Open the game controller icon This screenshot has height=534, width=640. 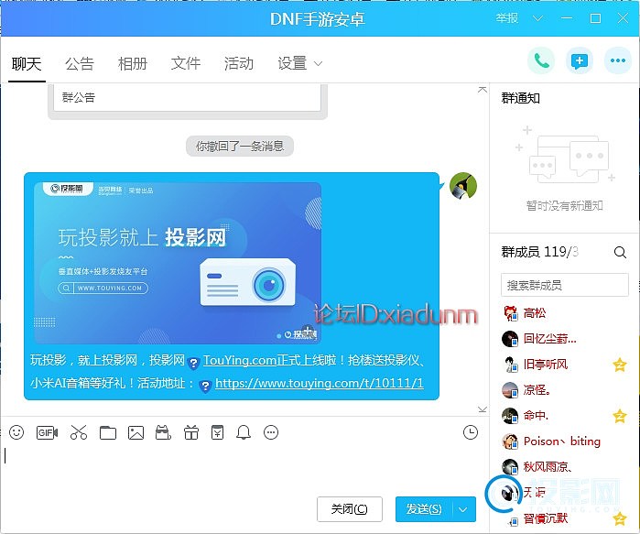point(163,432)
